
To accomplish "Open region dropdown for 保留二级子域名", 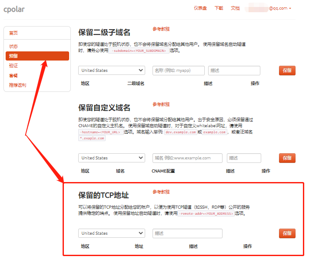I will 112,71.
